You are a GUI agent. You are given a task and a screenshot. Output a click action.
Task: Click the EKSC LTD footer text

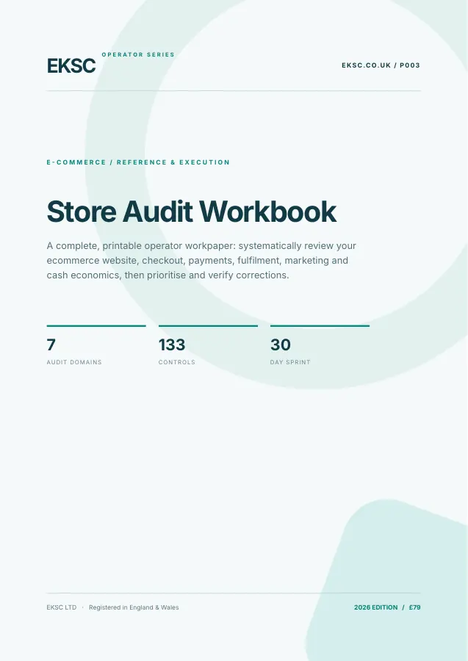tap(62, 607)
